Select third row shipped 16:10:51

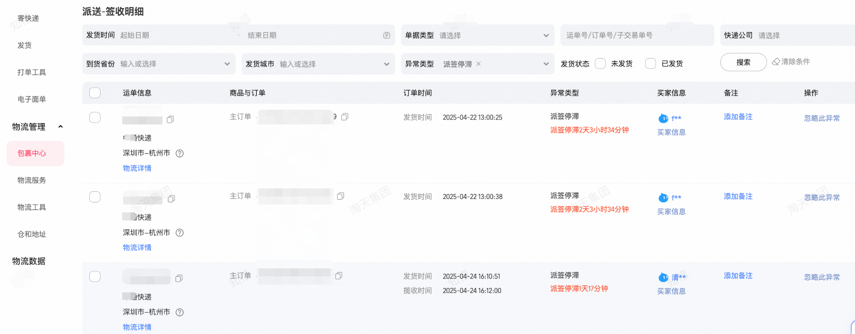coord(95,276)
